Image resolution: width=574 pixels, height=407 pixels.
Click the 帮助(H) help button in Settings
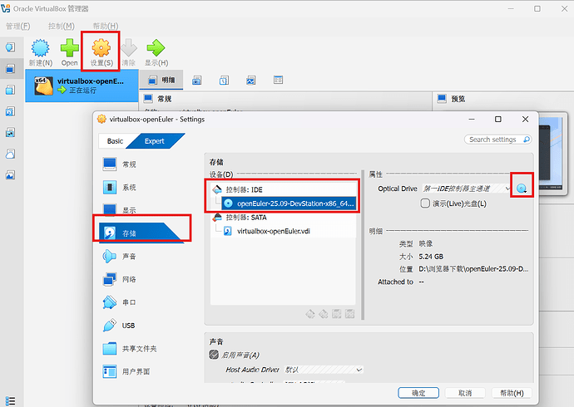tap(512, 393)
